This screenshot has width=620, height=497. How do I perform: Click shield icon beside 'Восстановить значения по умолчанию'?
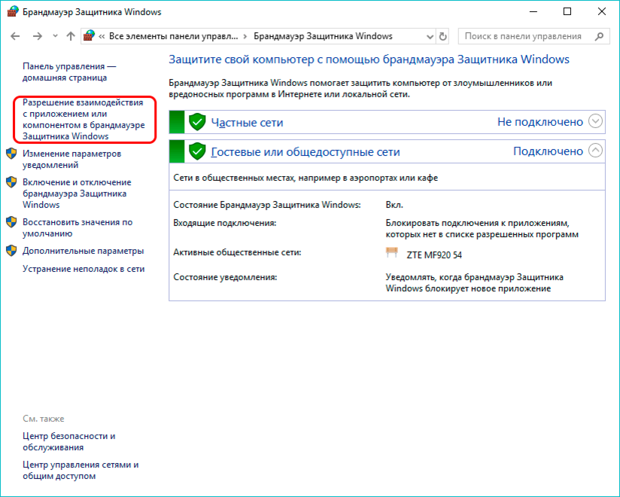click(11, 222)
